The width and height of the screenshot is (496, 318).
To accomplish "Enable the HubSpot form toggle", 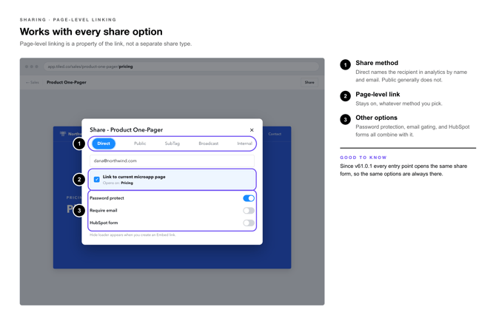I will [x=249, y=223].
